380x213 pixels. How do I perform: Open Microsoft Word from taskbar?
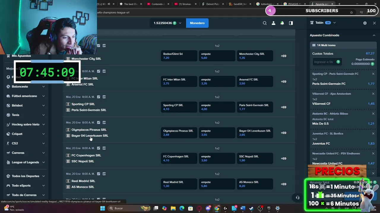point(243,208)
